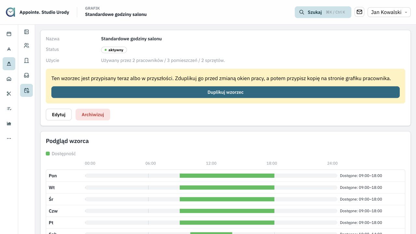416x234 pixels.
Task: Open the checklist icon in sidebar
Action: coord(9,109)
